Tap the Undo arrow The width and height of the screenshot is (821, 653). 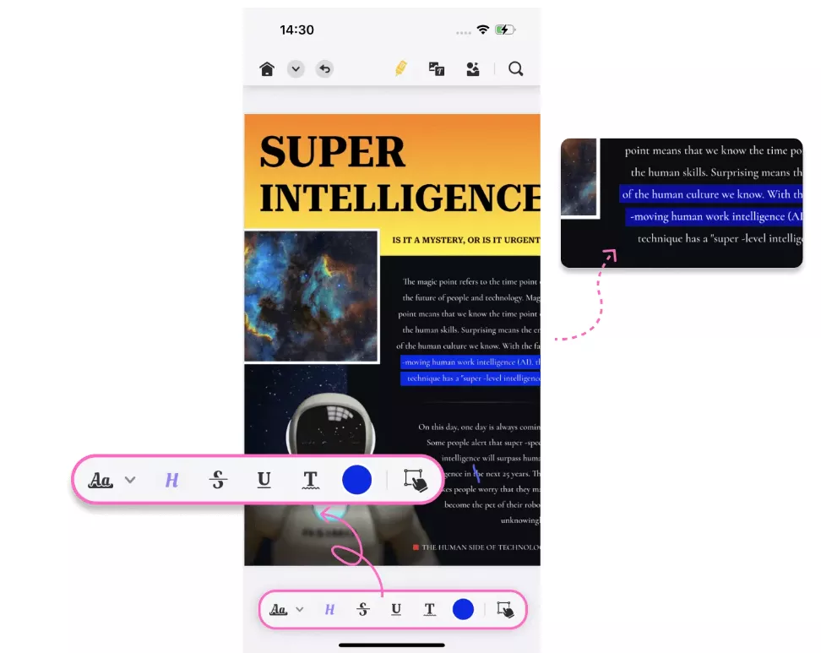click(x=324, y=68)
